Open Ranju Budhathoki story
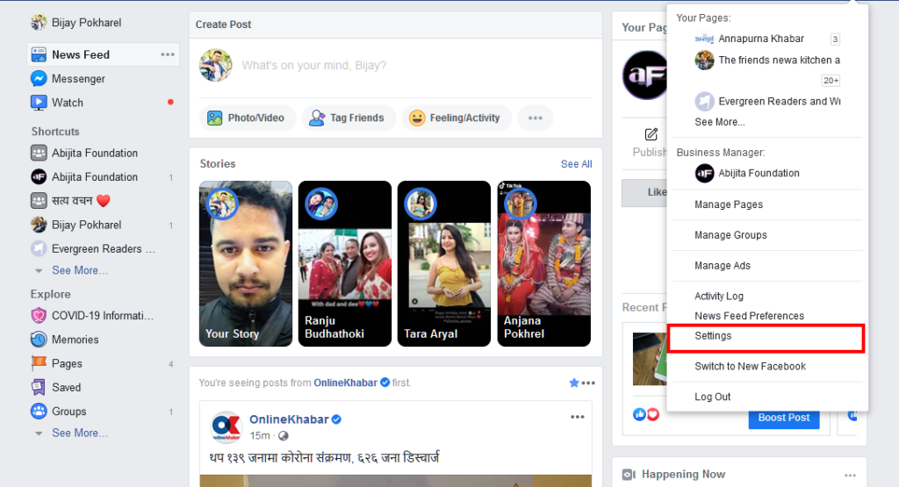Image resolution: width=899 pixels, height=487 pixels. (345, 263)
